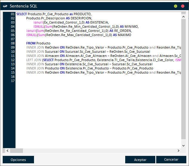Click the vertical scrollbar down arrow
Screen dimensions: 189x166
pos(183,145)
